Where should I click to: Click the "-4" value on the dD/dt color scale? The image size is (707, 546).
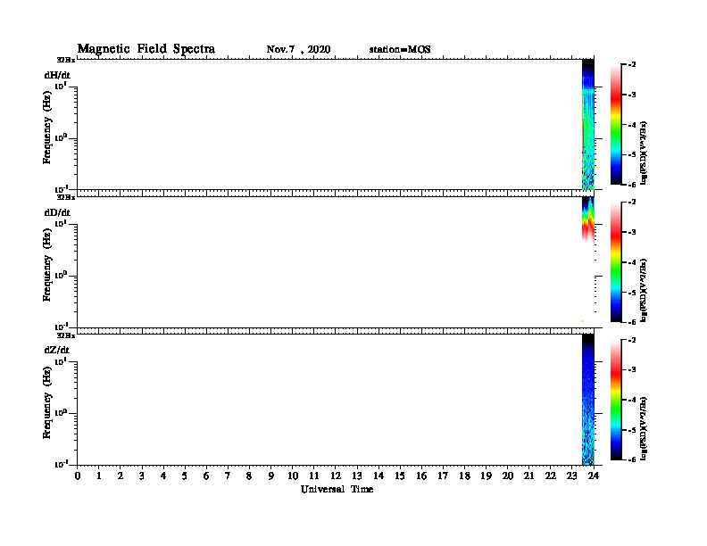click(632, 262)
